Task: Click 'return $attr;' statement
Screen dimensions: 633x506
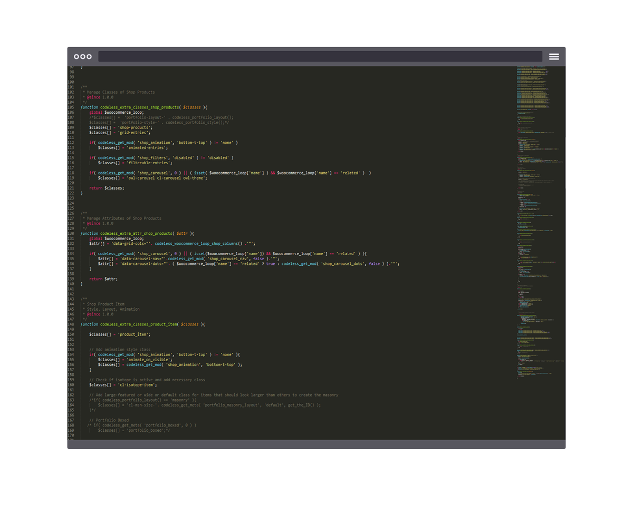Action: tap(103, 279)
